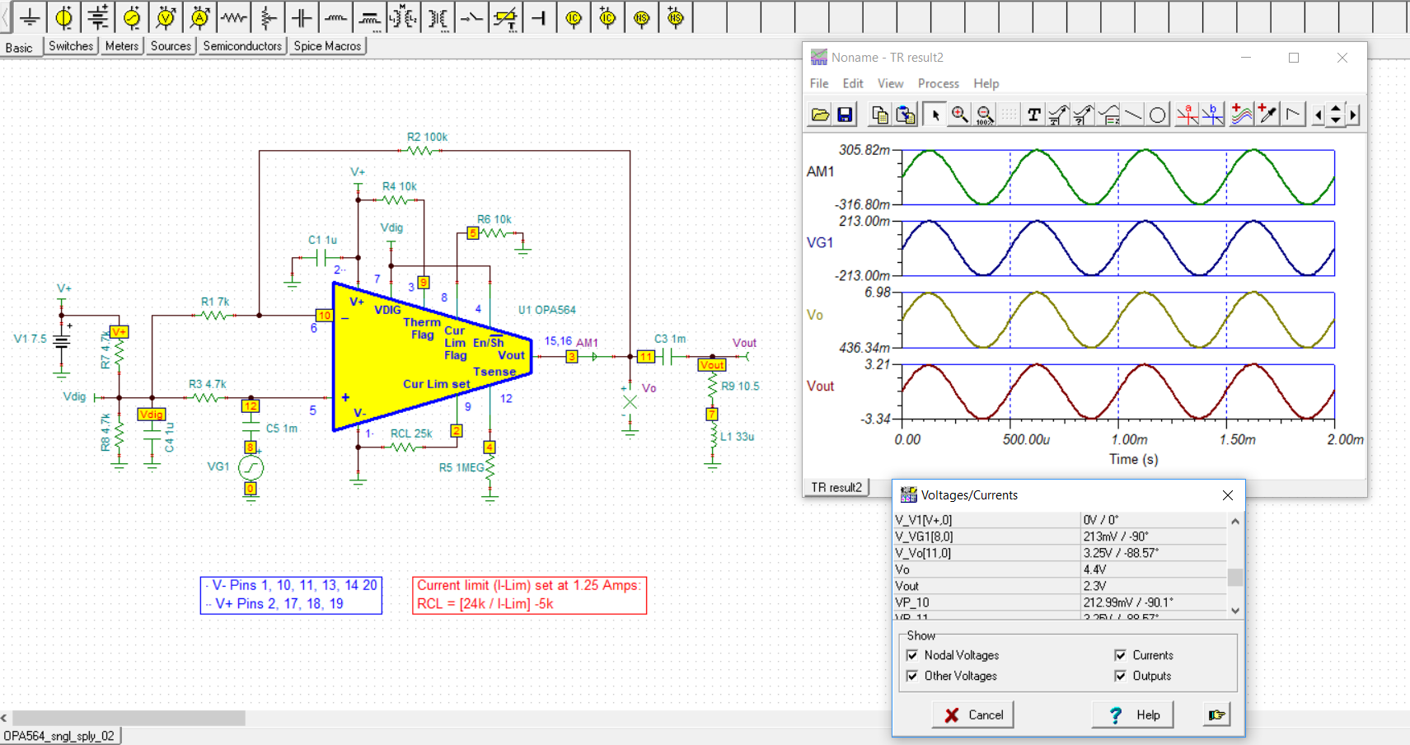
Task: Click scroll down arrow in Voltages/Currents list
Action: pos(1234,611)
